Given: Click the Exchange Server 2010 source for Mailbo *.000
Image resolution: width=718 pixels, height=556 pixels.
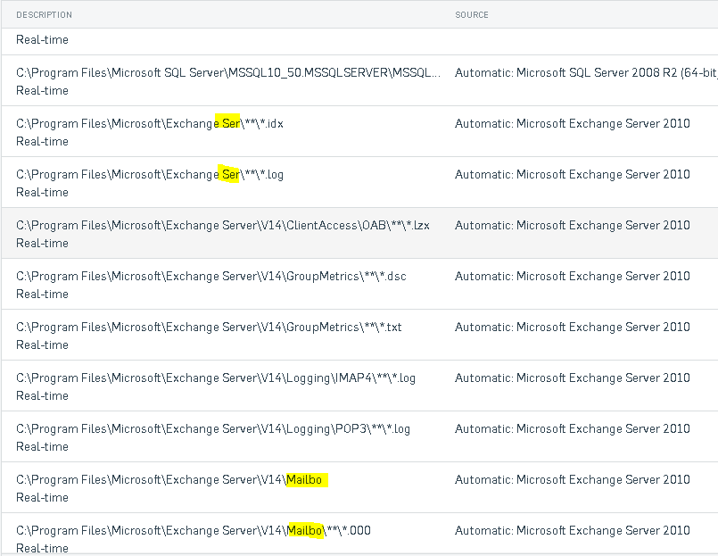Looking at the screenshot, I should pos(573,531).
